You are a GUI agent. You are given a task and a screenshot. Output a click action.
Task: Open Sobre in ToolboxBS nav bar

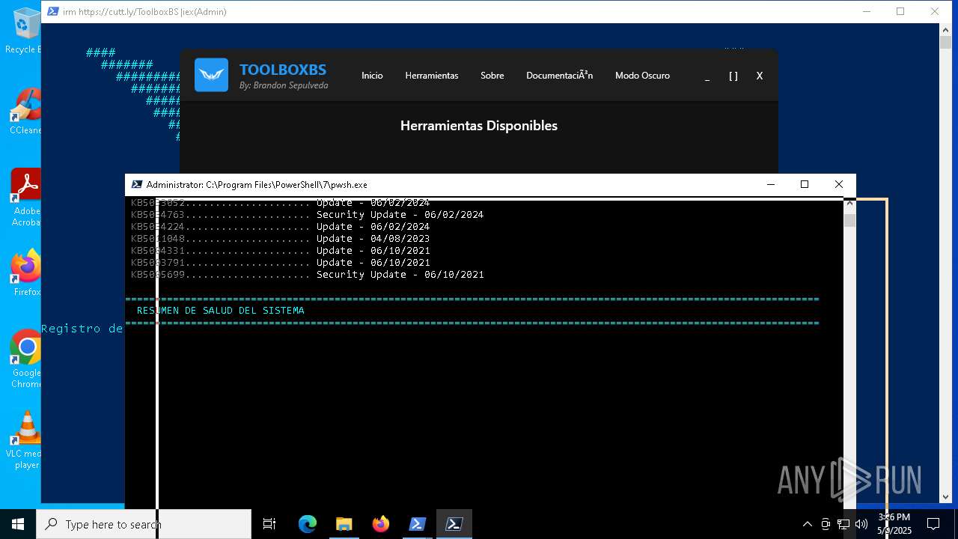tap(492, 76)
